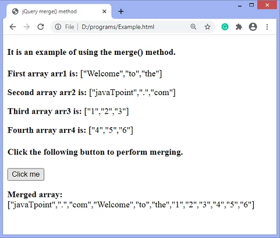Click the array value ["javaTpoint",".","com"]
The width and height of the screenshot is (280, 238).
132,93
